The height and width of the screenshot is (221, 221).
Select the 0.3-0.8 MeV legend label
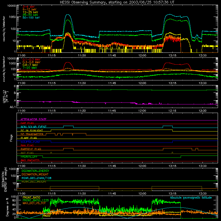tap(31, 62)
